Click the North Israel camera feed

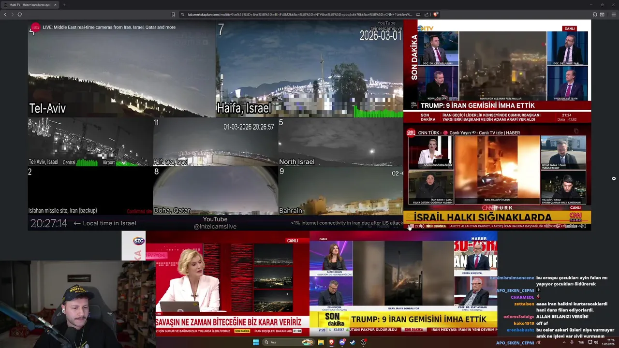[x=340, y=142]
